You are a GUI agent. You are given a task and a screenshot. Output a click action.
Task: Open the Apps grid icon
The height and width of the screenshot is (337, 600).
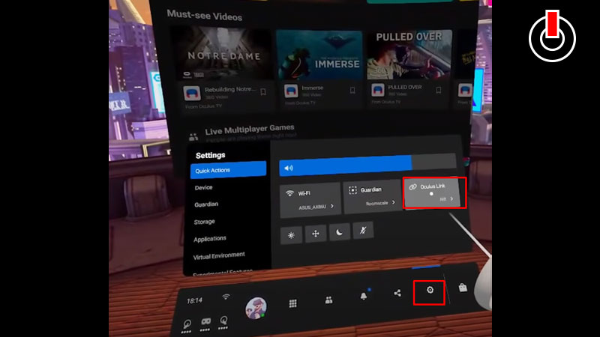(x=292, y=304)
